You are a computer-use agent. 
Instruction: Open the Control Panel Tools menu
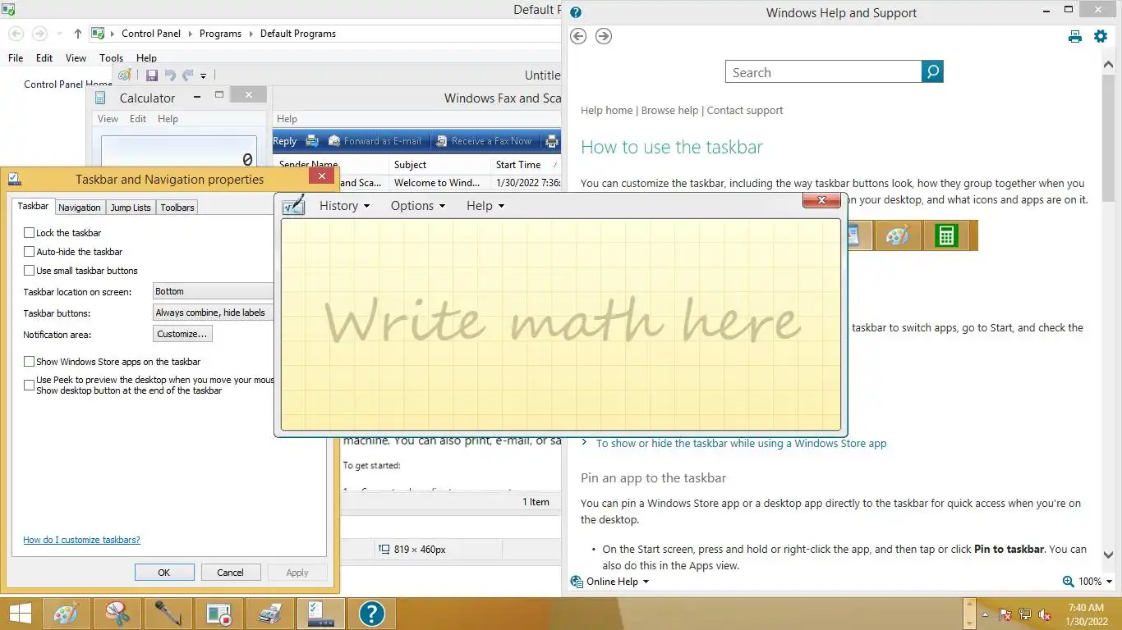tap(111, 58)
